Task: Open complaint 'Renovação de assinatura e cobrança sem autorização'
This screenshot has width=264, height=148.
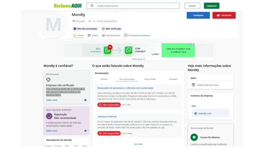Action: tap(125, 88)
